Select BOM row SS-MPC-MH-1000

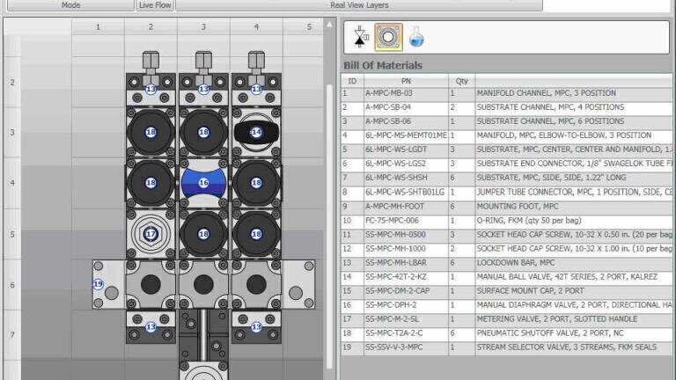click(507, 249)
